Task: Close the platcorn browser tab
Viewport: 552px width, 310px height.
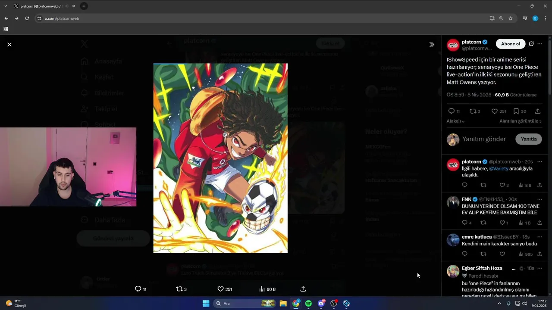Action: click(73, 6)
